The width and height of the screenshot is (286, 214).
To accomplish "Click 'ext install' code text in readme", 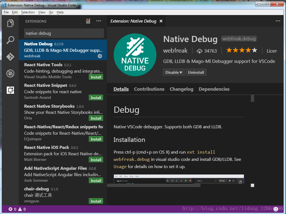I will (x=201, y=152).
